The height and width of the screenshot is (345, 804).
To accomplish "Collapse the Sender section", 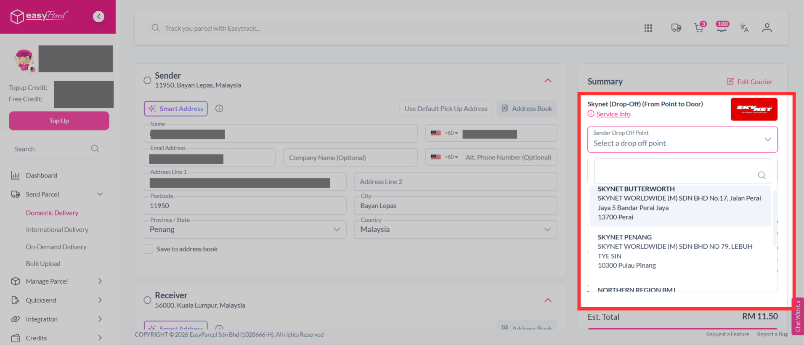I will 548,80.
